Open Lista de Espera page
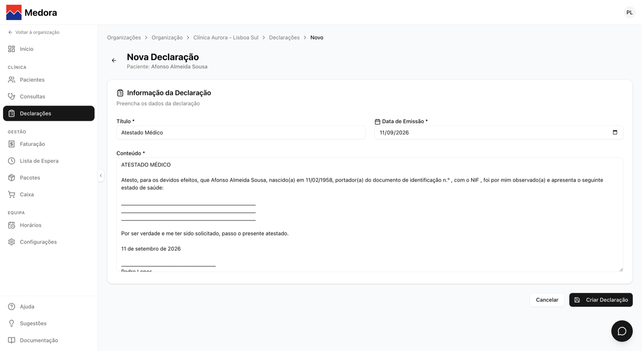642x351 pixels. coord(49,161)
